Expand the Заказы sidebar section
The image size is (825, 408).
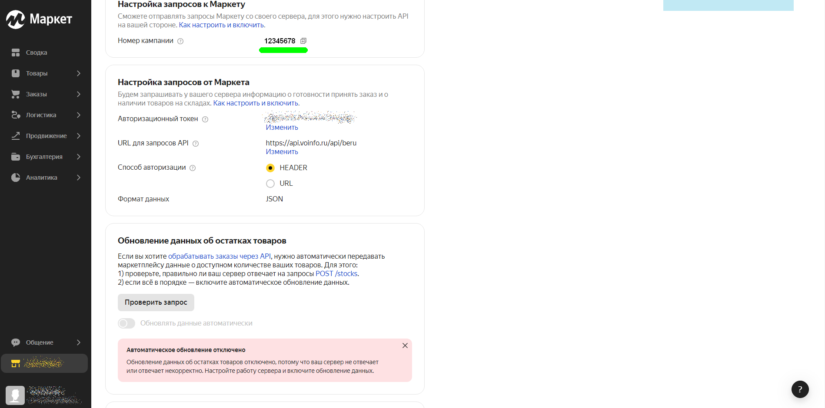pos(46,94)
